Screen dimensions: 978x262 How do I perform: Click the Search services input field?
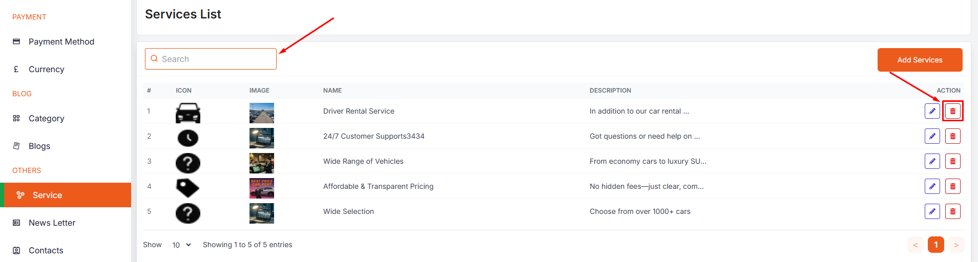pyautogui.click(x=215, y=59)
